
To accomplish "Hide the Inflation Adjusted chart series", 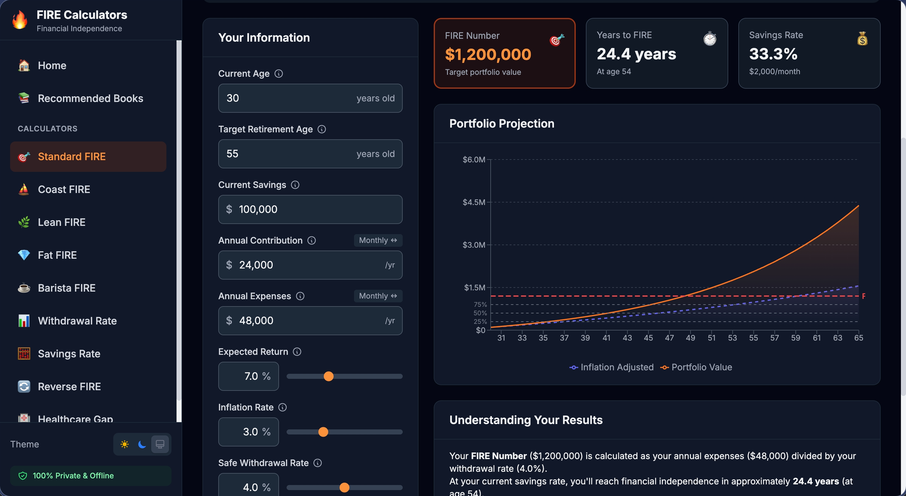I will (611, 367).
